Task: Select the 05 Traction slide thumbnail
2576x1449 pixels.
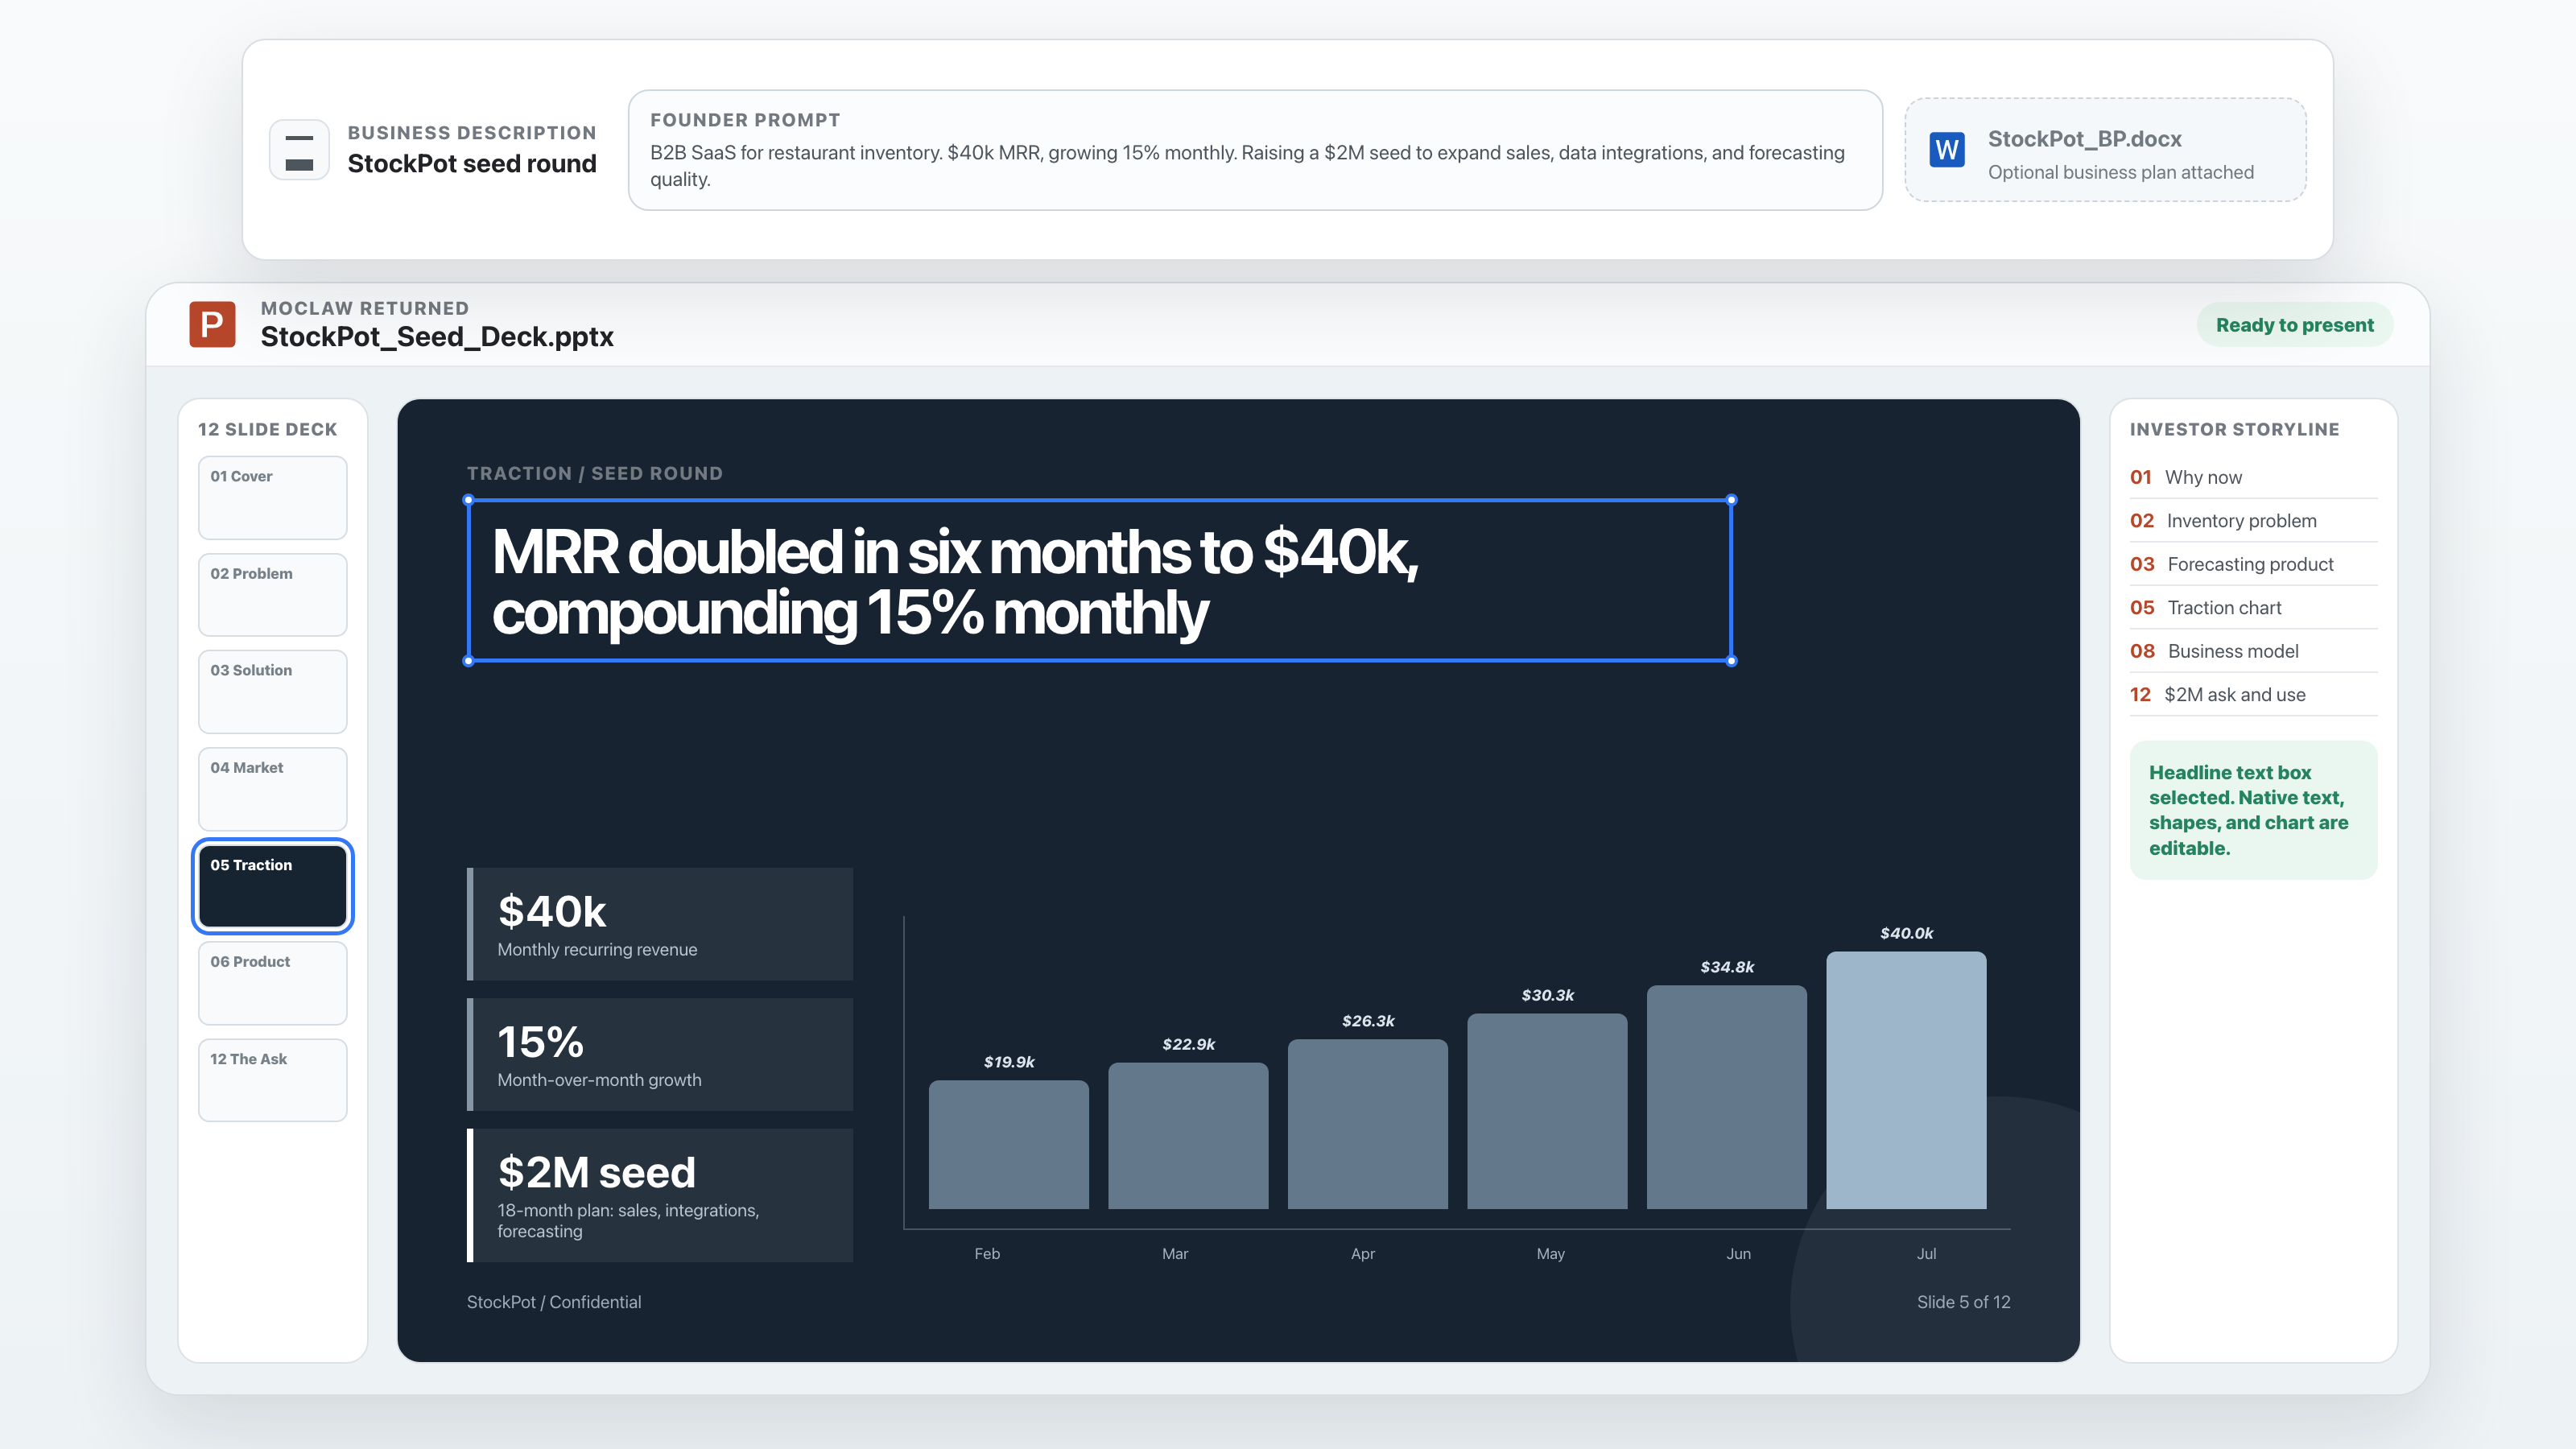Action: click(273, 886)
